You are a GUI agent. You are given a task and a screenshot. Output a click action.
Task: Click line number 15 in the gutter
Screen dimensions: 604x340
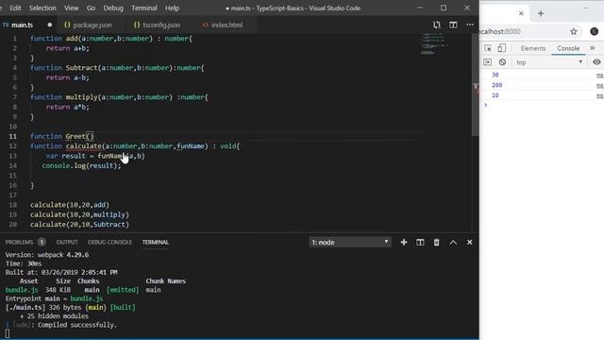(x=13, y=176)
